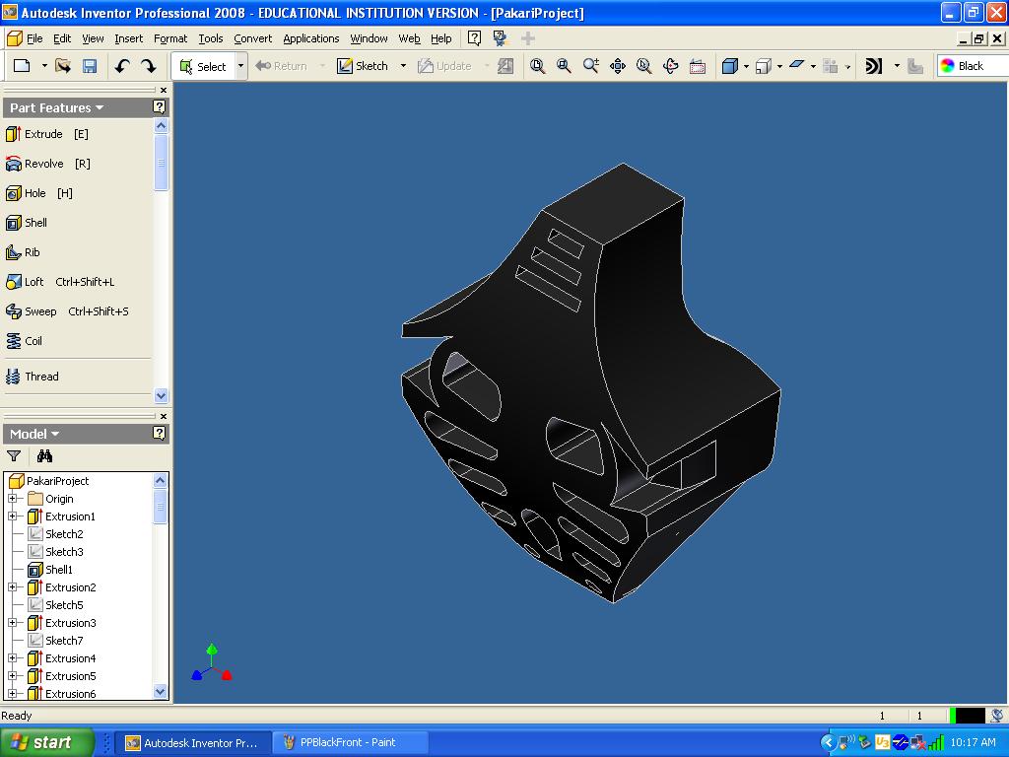Image resolution: width=1009 pixels, height=757 pixels.
Task: Click the Thread feature tool
Action: tap(40, 377)
